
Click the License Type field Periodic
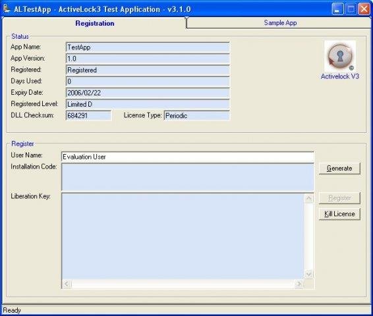[x=197, y=116]
